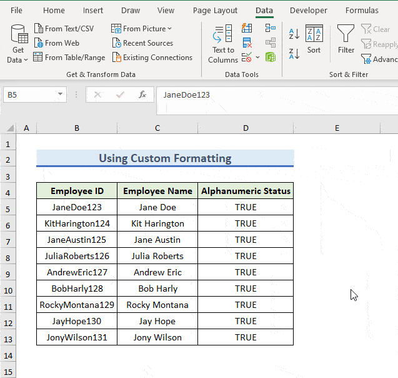Expand the From Picture dropdown

click(x=169, y=29)
